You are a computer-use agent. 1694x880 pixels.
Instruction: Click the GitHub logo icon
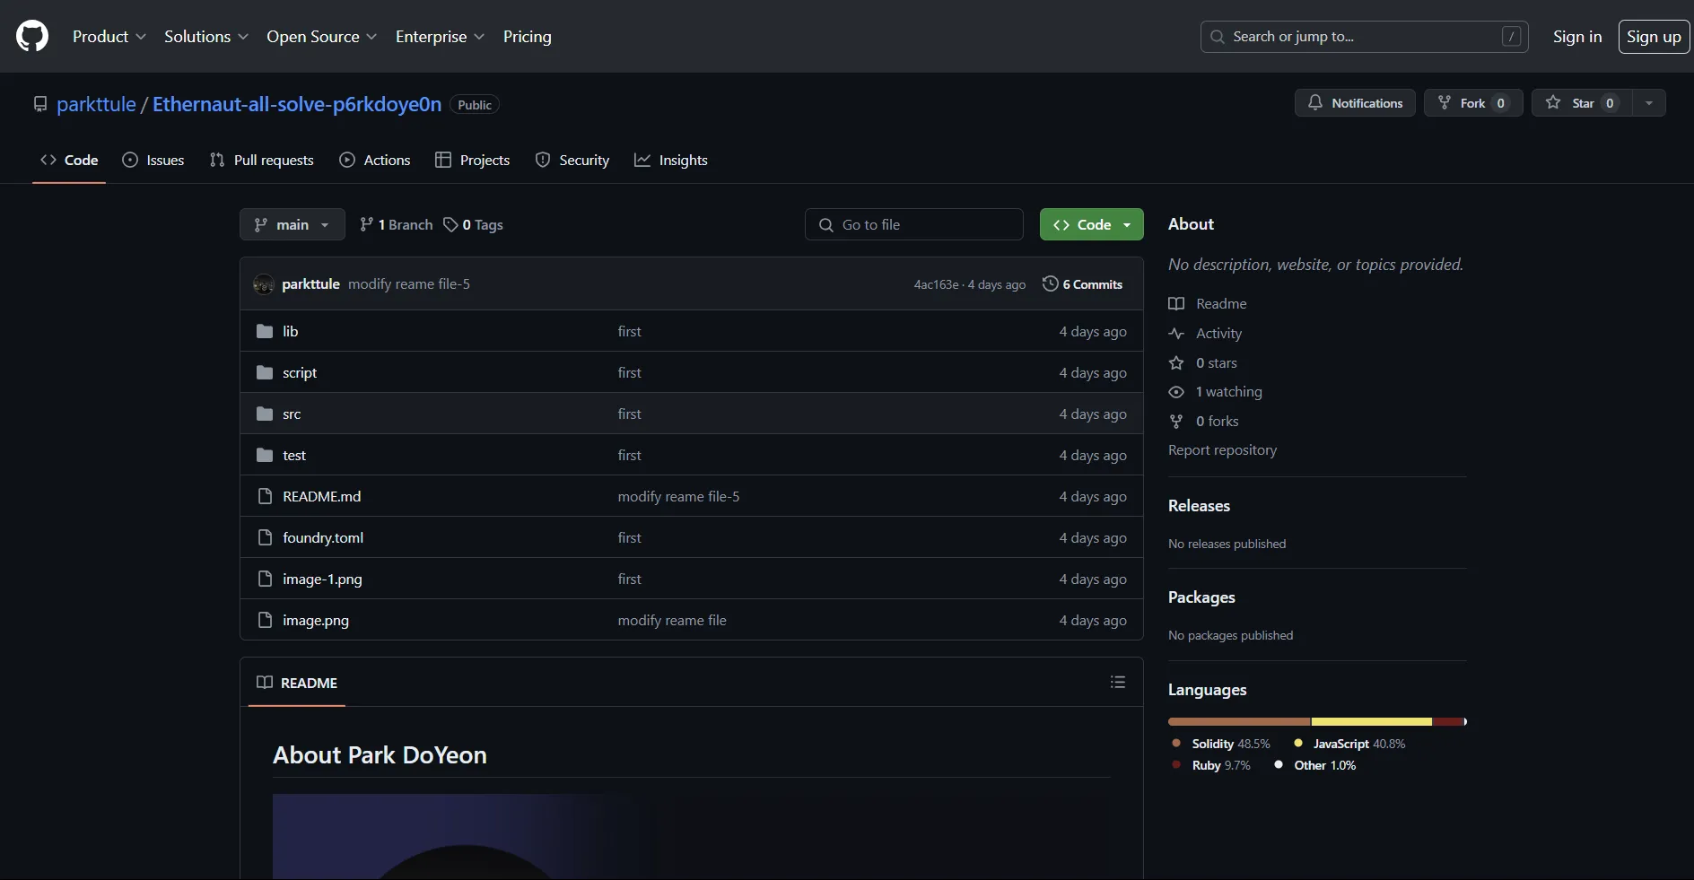(x=32, y=37)
